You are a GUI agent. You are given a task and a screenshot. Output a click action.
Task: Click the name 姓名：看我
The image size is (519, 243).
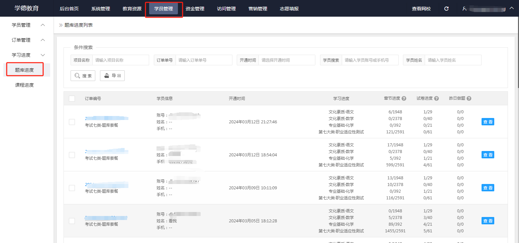pos(167,221)
